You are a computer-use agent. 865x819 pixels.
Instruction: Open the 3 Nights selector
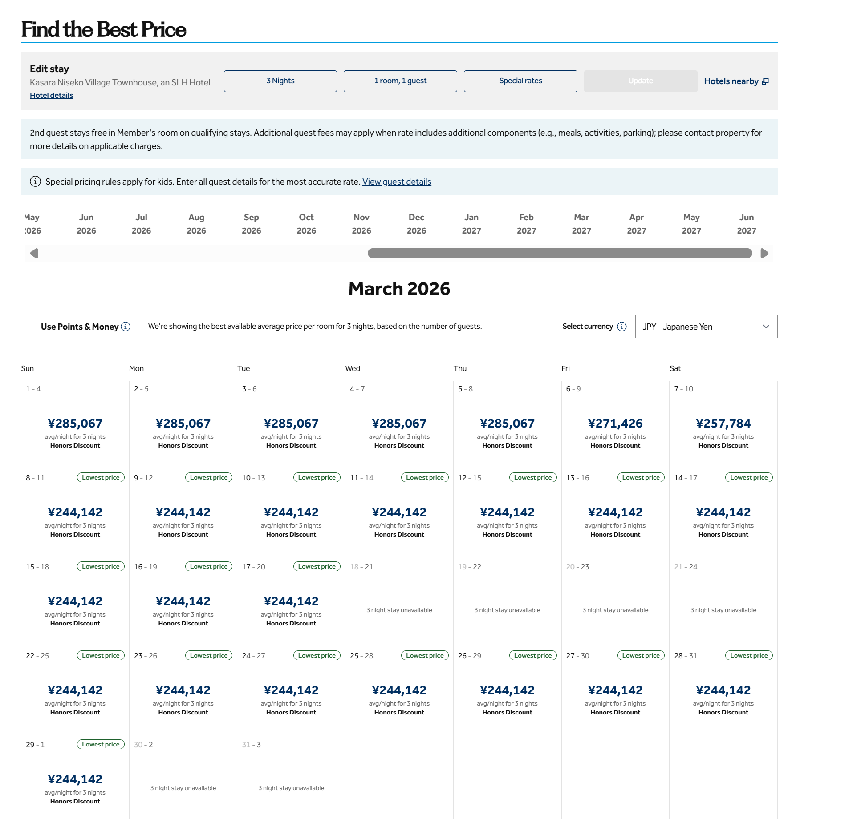pyautogui.click(x=280, y=81)
